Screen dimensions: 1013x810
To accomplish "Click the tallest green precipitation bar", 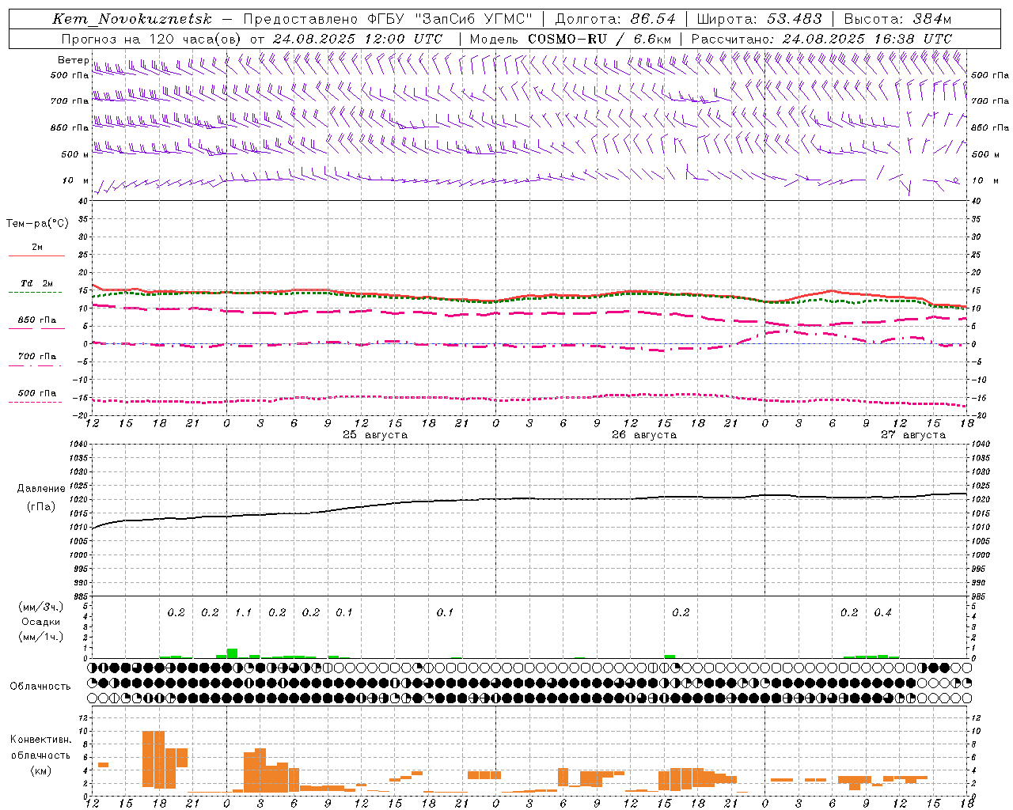I will click(x=232, y=653).
